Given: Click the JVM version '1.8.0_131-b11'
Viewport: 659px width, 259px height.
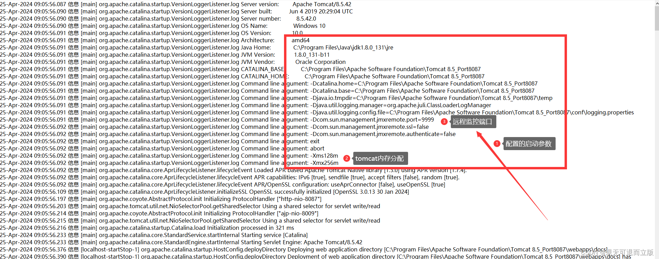Looking at the screenshot, I should coord(312,55).
